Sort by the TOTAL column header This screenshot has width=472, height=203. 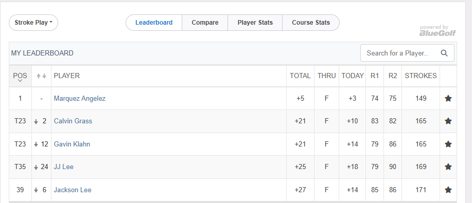pyautogui.click(x=300, y=76)
